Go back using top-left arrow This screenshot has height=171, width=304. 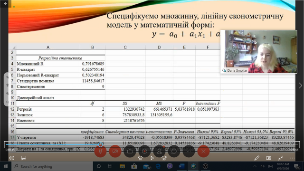[x=5, y=3]
